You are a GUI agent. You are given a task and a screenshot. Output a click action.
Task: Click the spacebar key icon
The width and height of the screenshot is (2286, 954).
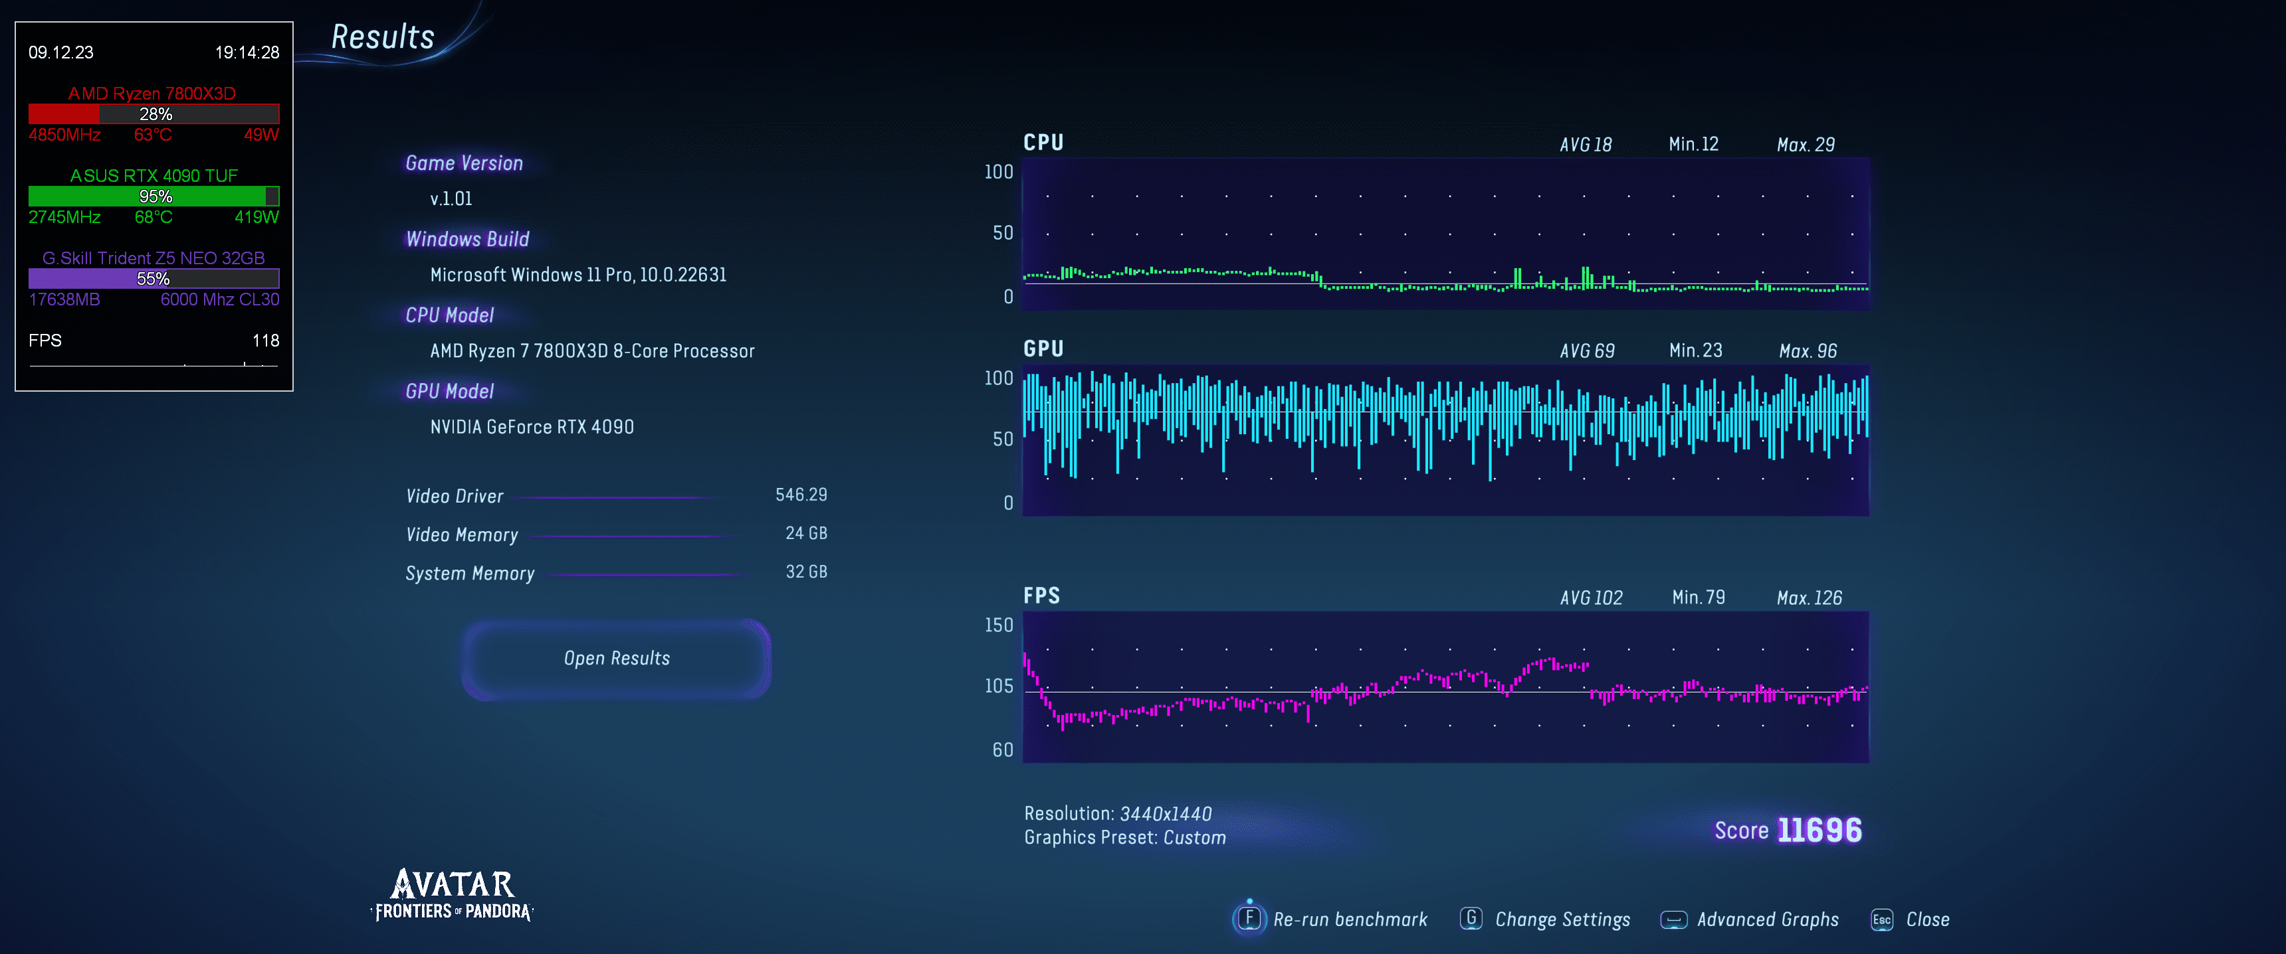coord(1673,919)
